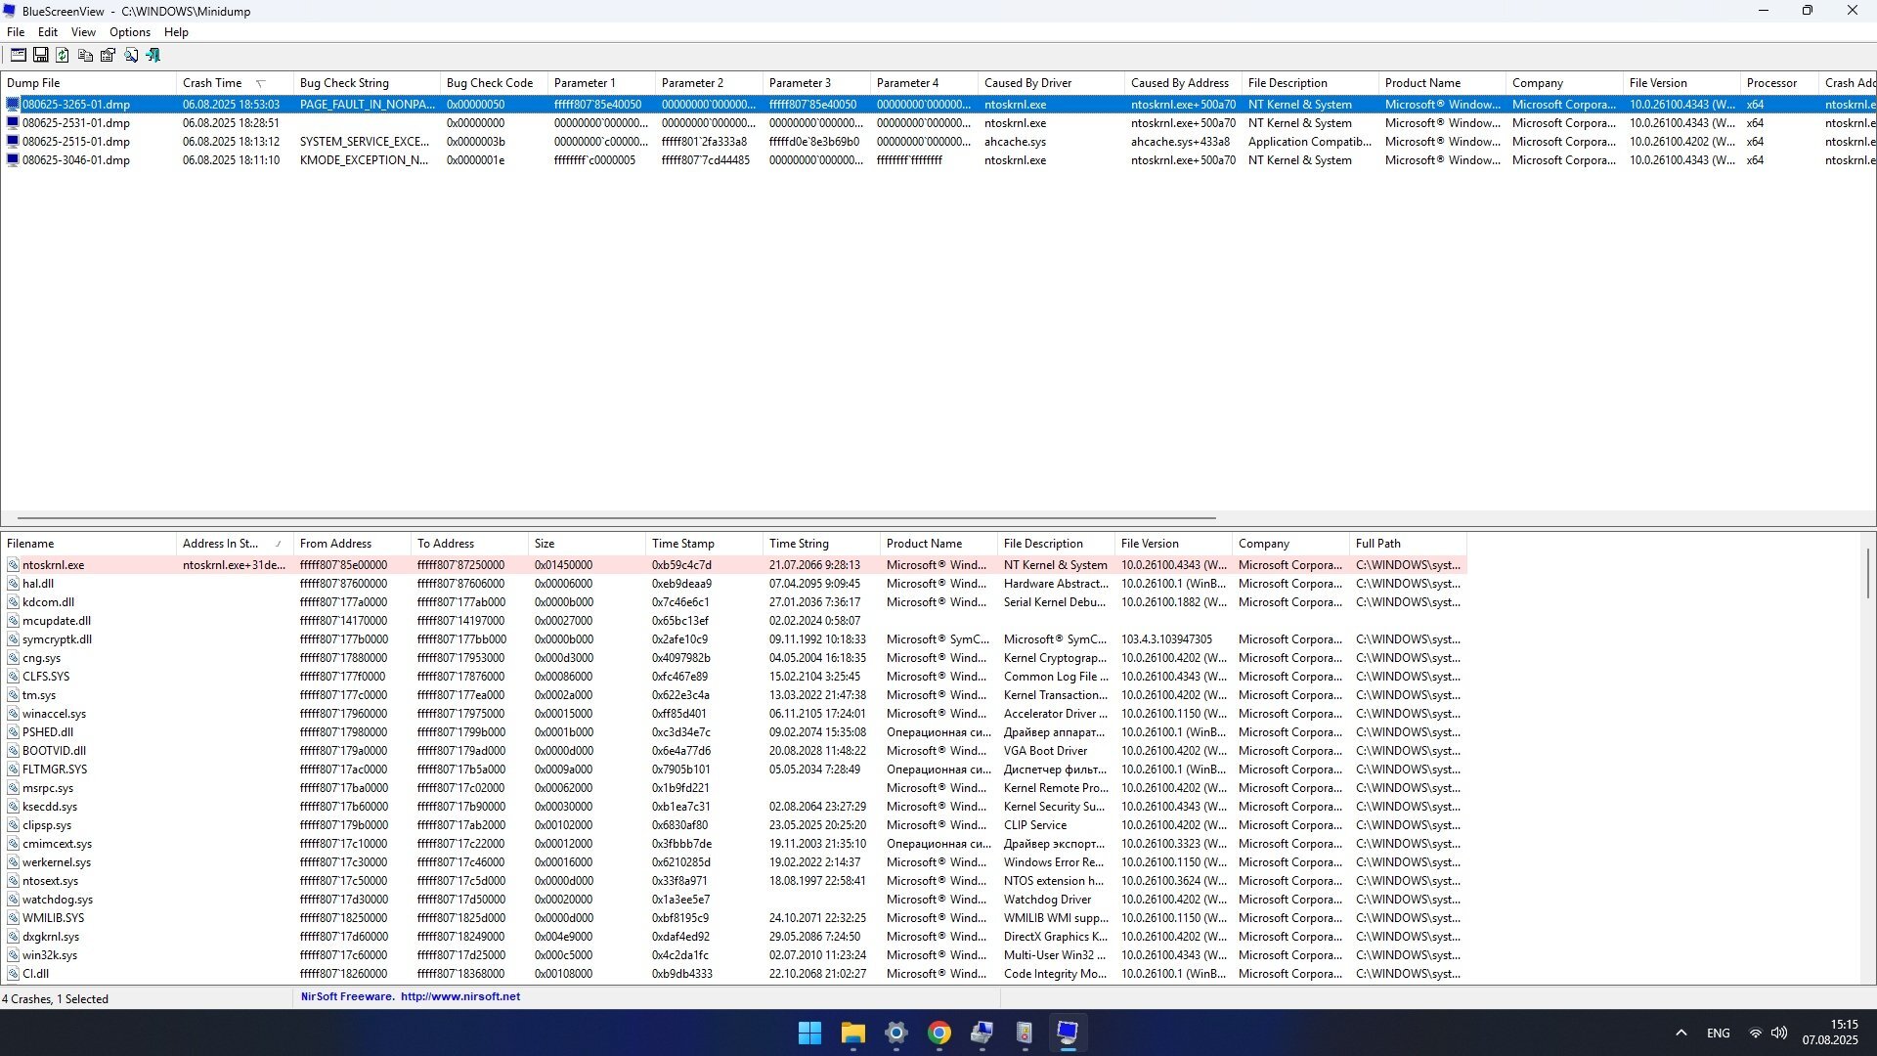This screenshot has height=1056, width=1877.
Task: Select the ksecdd.sys driver row
Action: pos(733,807)
